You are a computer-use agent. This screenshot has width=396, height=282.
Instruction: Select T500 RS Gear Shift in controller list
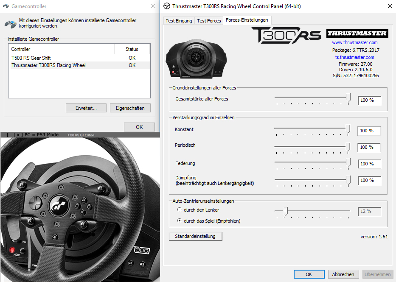[x=79, y=58]
